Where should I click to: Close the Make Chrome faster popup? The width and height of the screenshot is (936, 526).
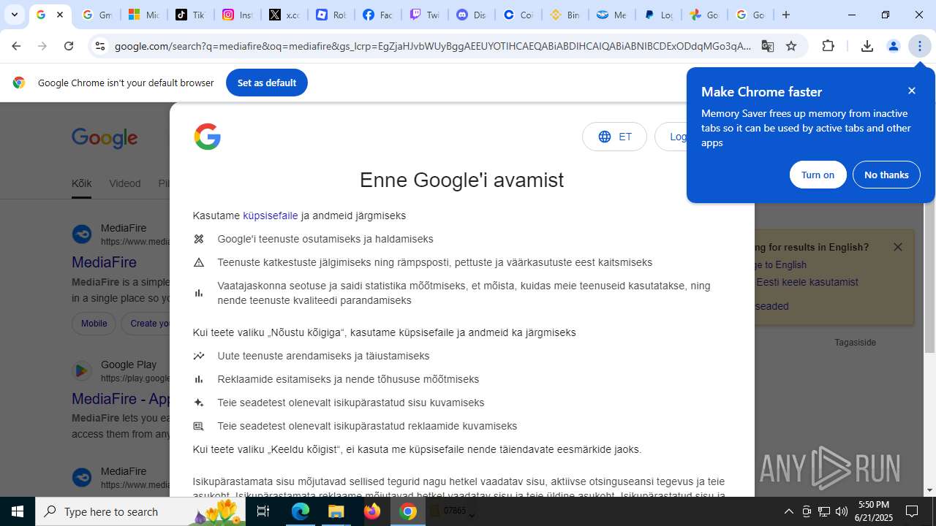click(x=912, y=91)
